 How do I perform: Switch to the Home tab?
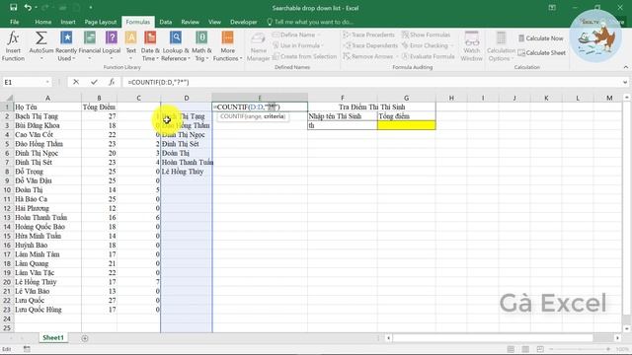coord(42,22)
